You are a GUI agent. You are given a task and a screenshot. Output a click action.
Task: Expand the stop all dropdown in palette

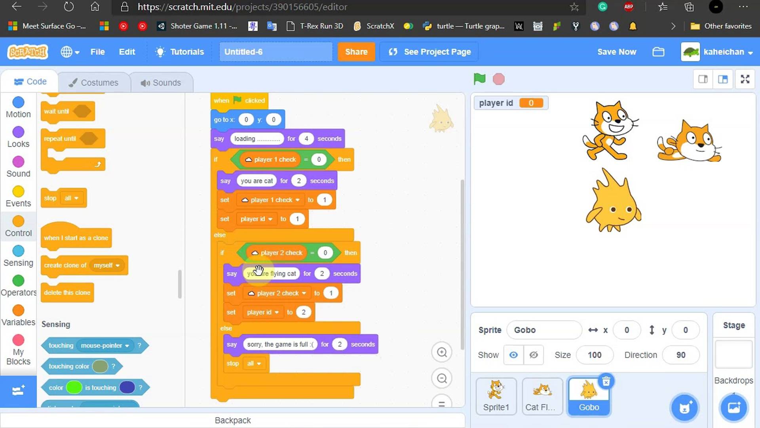tap(72, 198)
